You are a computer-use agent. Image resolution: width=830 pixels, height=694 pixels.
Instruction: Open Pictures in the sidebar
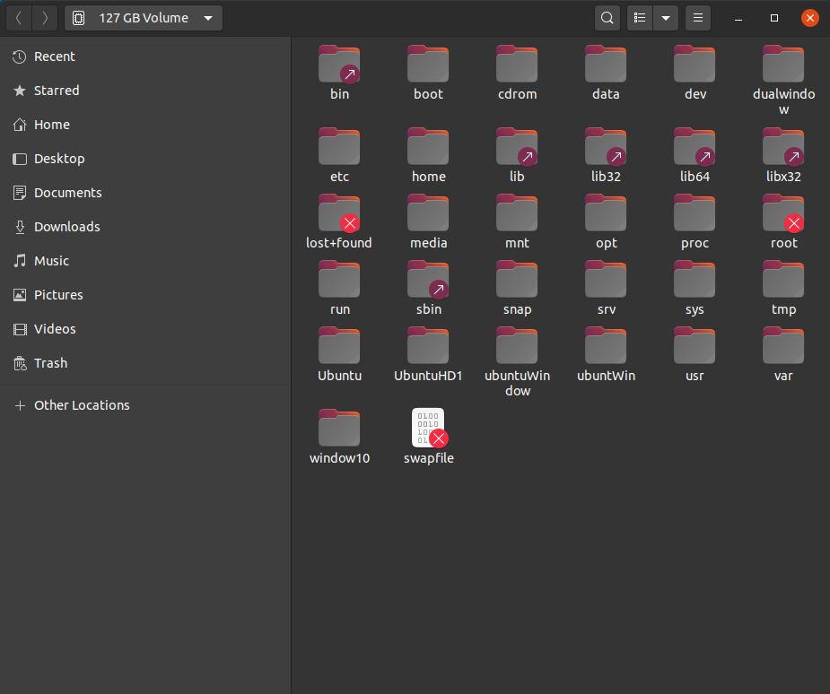[x=145, y=295]
